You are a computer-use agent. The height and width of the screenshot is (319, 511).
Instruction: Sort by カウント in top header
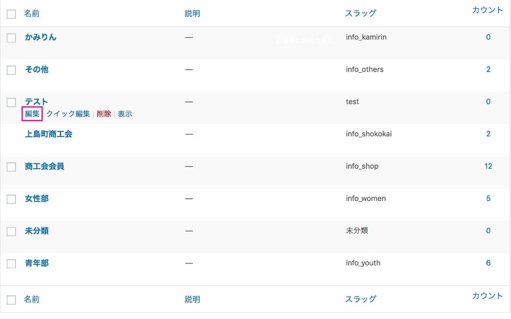(487, 10)
